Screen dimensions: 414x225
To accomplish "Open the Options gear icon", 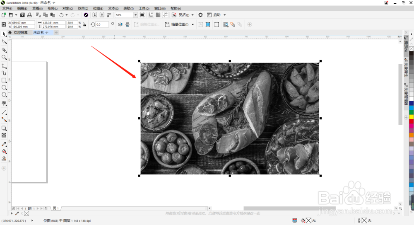I will [201, 15].
